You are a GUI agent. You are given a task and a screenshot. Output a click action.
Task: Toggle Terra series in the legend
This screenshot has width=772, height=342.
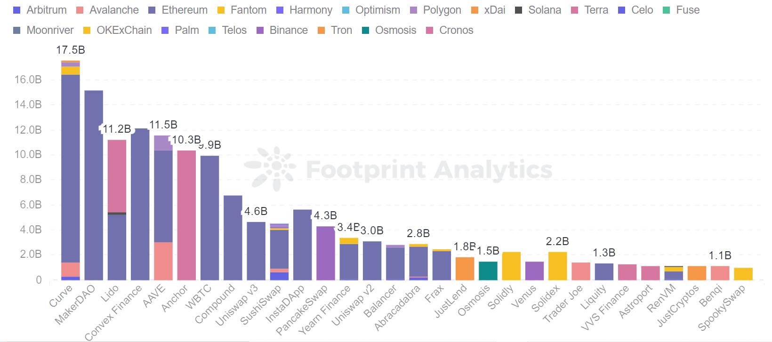coord(589,10)
